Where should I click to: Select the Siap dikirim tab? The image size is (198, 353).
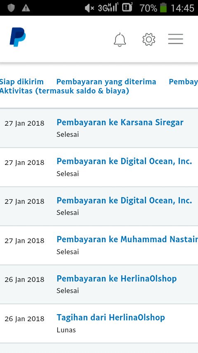[x=22, y=82]
